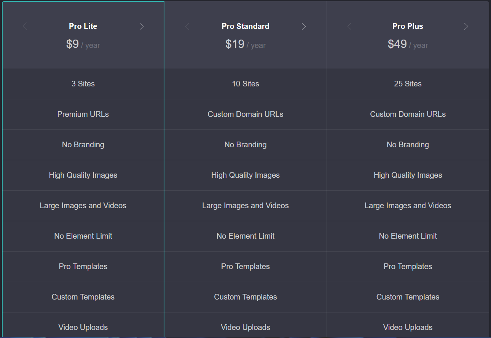
Task: Click the $49 / year price
Action: (408, 44)
